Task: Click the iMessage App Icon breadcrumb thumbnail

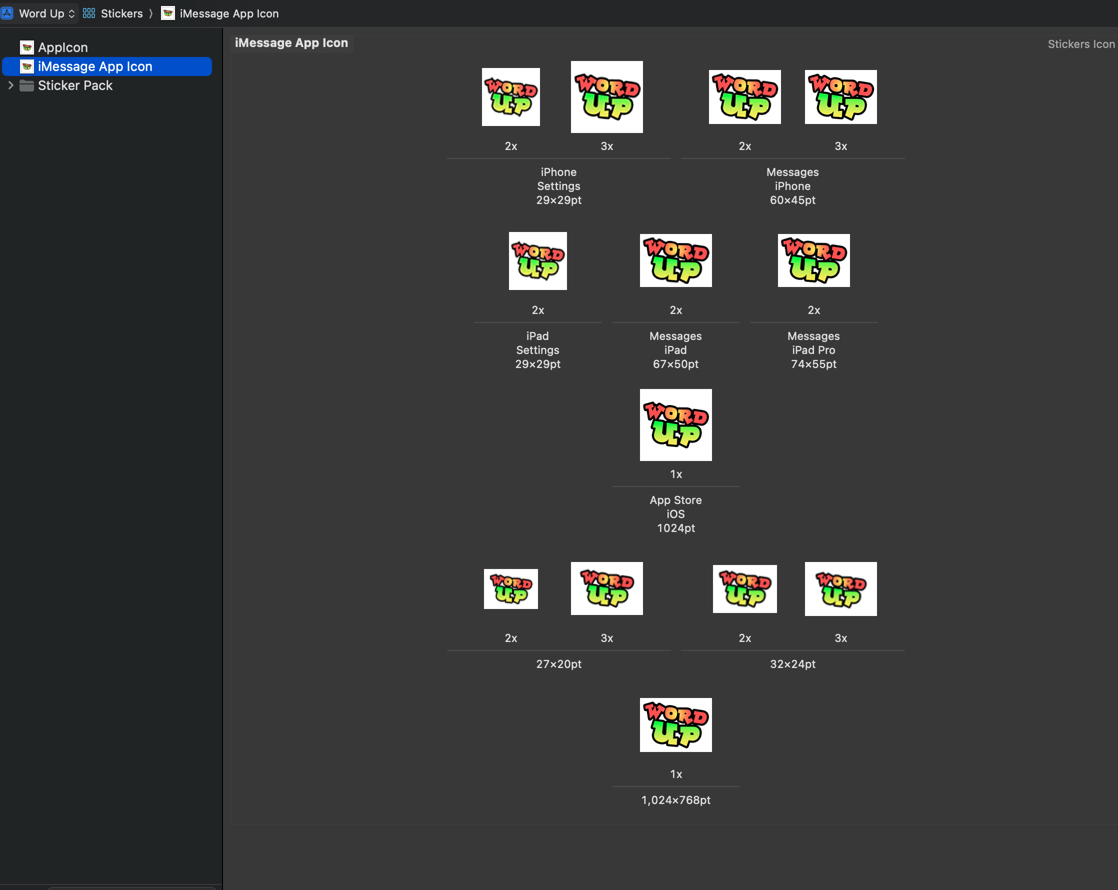Action: pyautogui.click(x=167, y=13)
